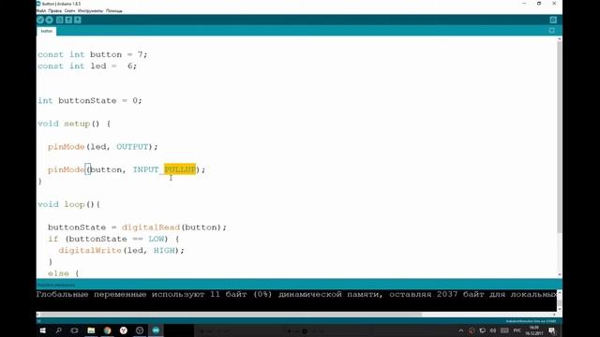The width and height of the screenshot is (600, 337).
Task: Click the highlighted PULLUP text in code
Action: tap(180, 169)
